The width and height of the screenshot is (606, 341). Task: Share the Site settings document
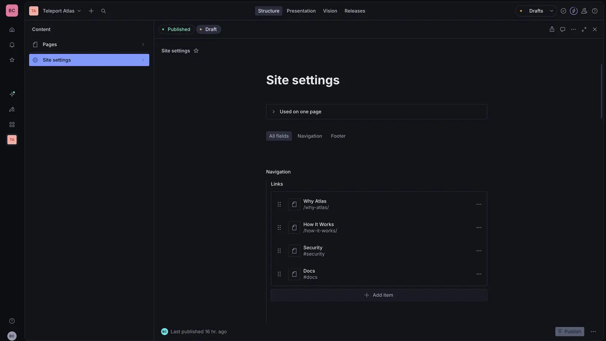point(552,29)
